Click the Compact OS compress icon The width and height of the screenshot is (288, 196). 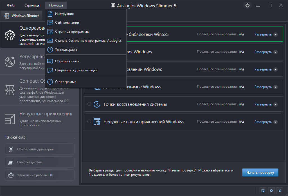tap(10, 90)
